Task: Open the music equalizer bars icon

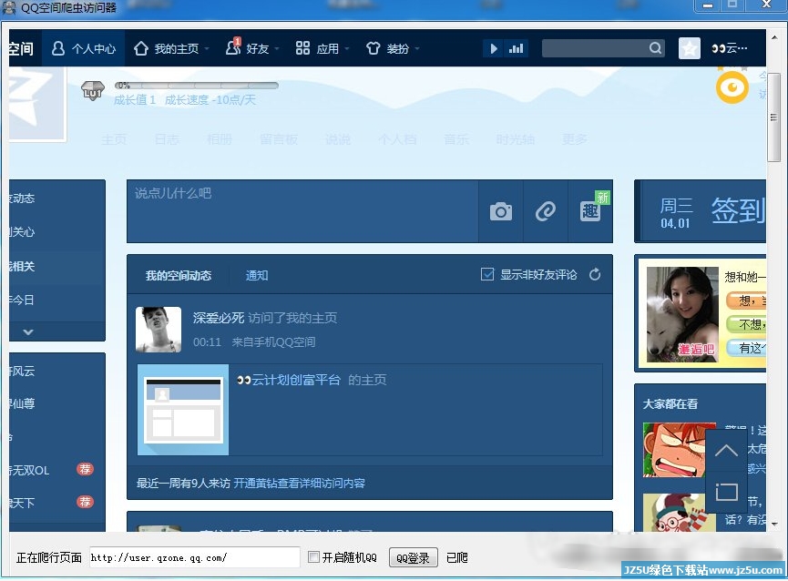Action: click(517, 48)
